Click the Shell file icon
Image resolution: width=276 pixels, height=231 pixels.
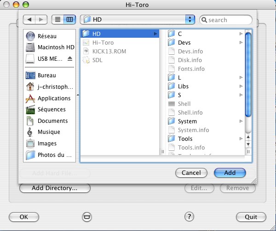click(x=172, y=104)
